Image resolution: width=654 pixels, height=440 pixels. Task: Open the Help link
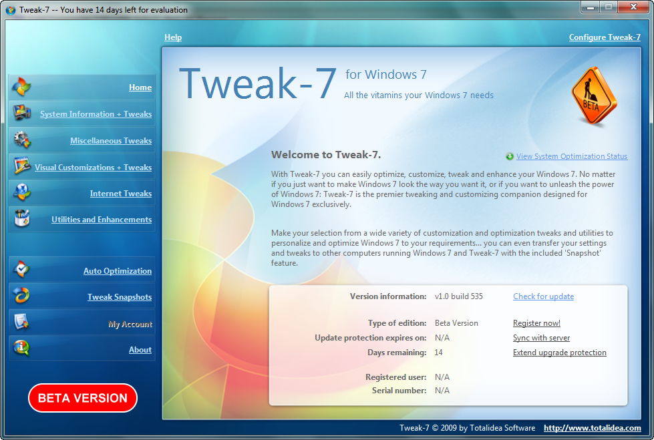[x=173, y=37]
